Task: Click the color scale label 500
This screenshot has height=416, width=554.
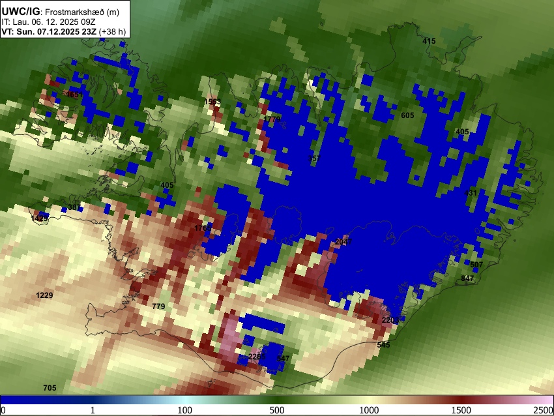Action: tap(277, 410)
